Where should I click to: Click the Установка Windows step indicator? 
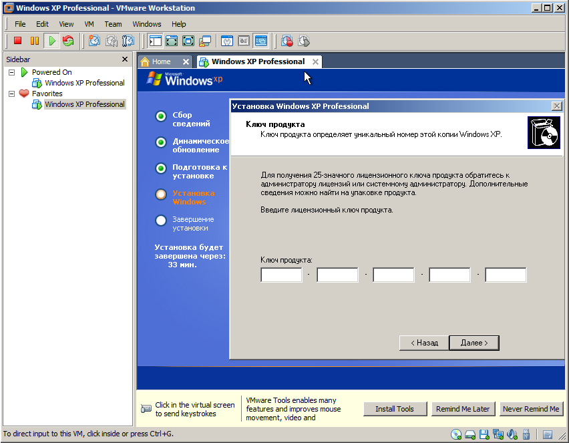[161, 194]
